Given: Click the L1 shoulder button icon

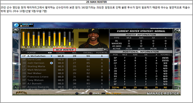Looking at the screenshot, I should point(24,50).
